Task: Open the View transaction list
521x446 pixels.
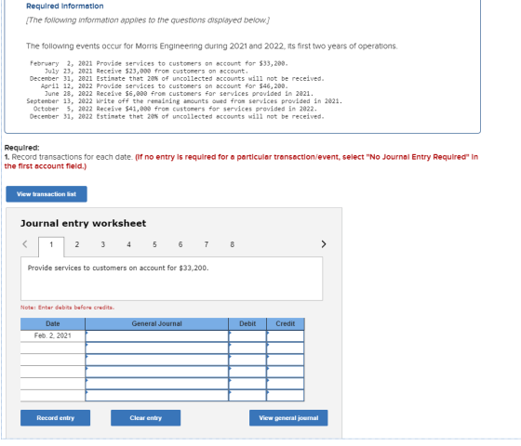Action: click(x=47, y=194)
